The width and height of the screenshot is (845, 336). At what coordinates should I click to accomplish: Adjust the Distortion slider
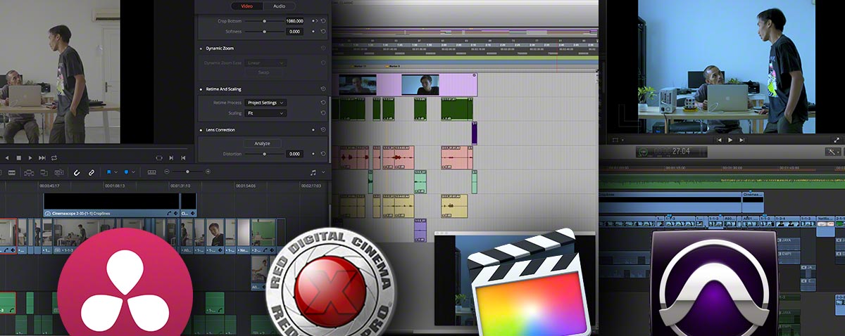pyautogui.click(x=265, y=154)
